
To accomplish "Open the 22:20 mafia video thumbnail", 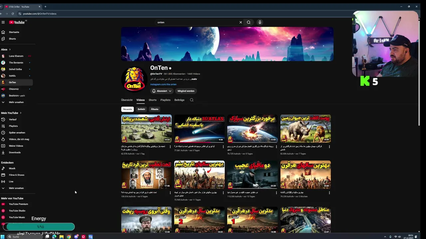I will tap(252, 175).
